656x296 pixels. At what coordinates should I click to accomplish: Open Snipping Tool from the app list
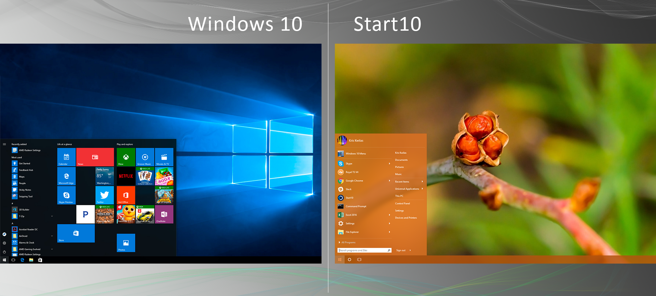click(x=26, y=196)
